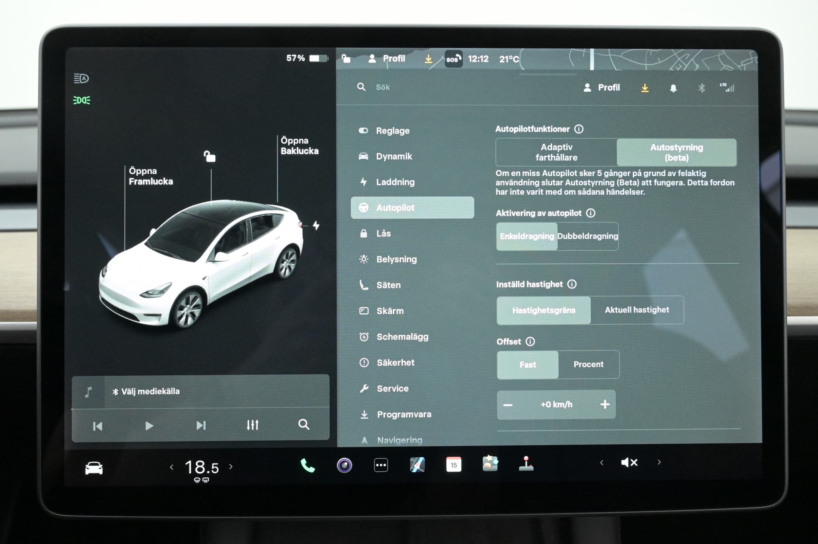Unlock car using padlock above vehicle
This screenshot has height=544, width=818.
coord(209,156)
